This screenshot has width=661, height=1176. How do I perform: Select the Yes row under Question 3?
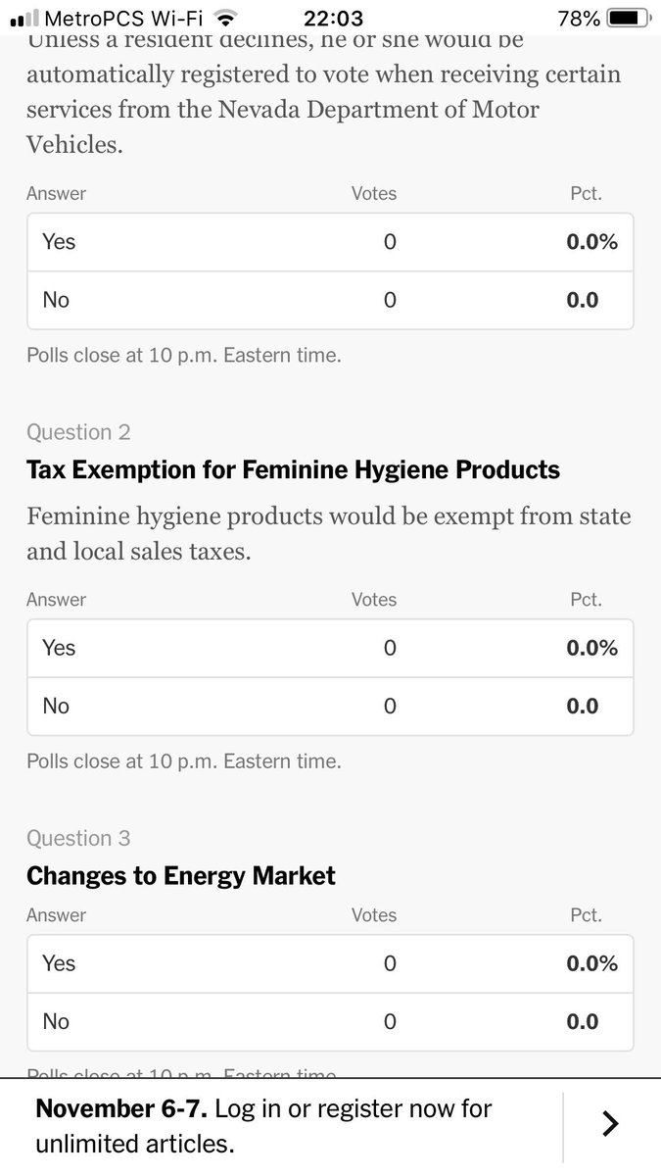click(x=330, y=963)
